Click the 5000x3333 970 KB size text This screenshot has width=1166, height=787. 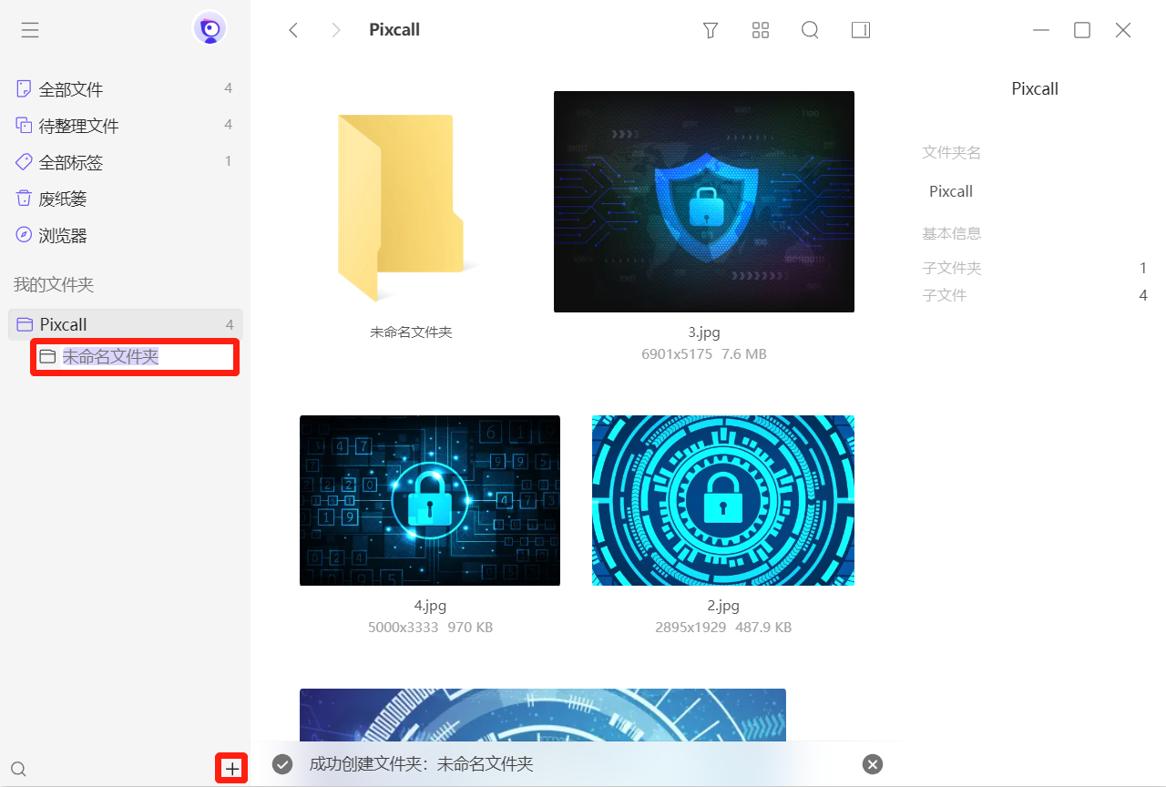pos(430,628)
